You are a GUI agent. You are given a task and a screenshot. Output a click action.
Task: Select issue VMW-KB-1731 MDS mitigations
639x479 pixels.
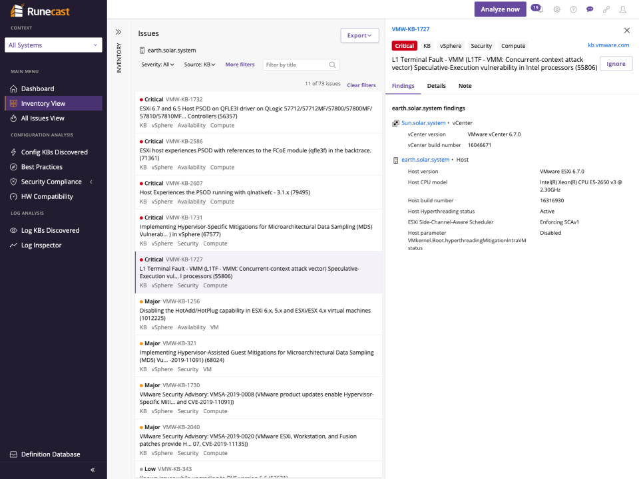pos(258,231)
